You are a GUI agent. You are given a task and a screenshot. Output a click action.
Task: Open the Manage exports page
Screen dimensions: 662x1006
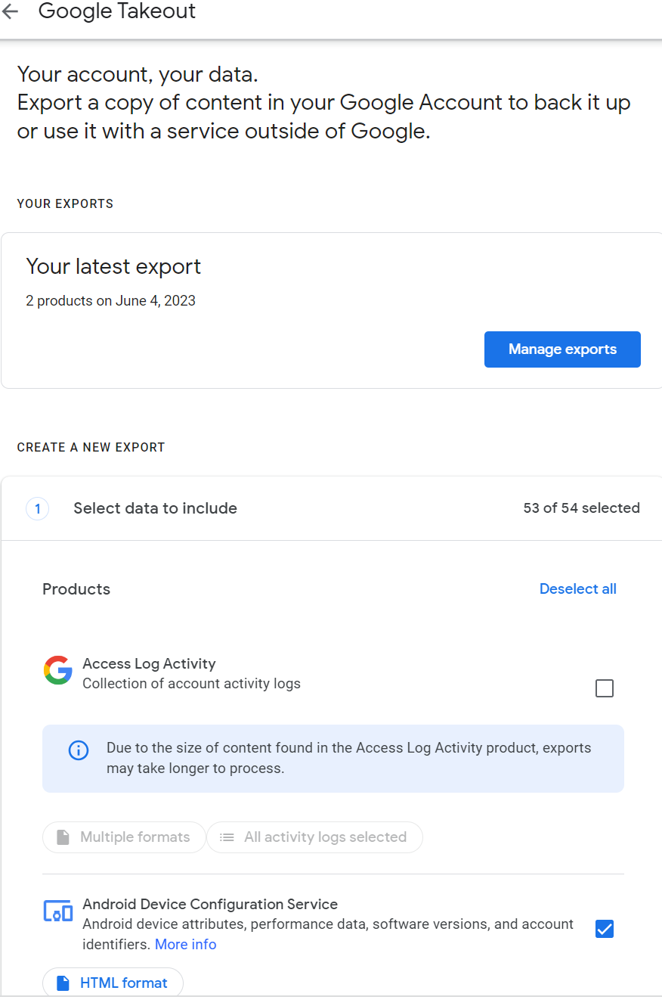(562, 349)
